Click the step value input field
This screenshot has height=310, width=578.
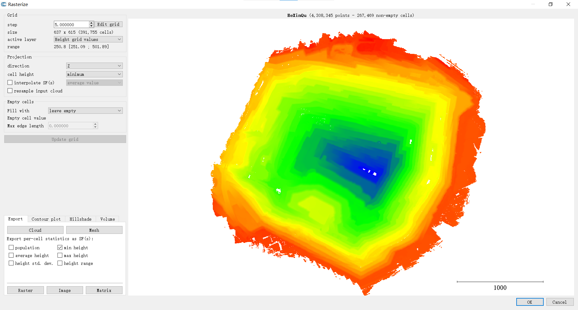[x=72, y=24]
